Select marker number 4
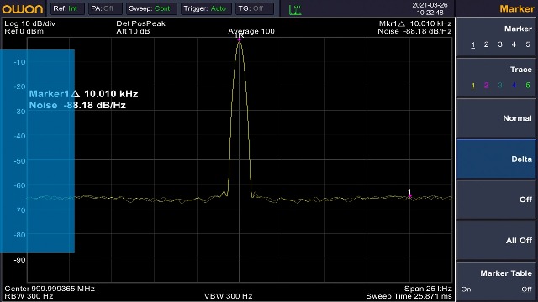 [x=514, y=44]
